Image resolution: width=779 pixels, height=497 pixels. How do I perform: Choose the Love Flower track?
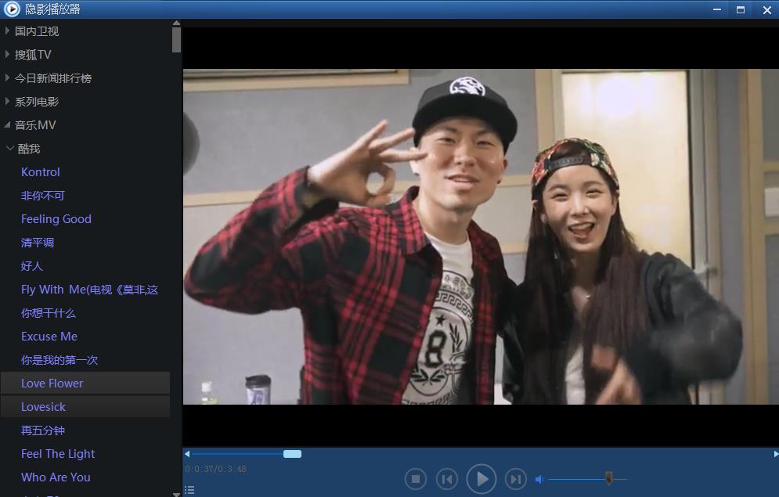52,384
